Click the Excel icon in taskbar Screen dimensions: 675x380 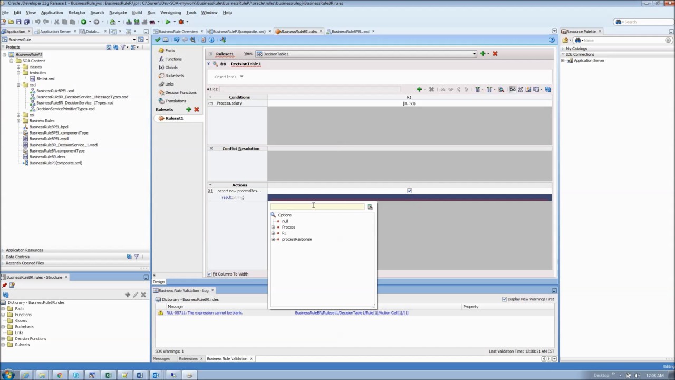tap(108, 375)
